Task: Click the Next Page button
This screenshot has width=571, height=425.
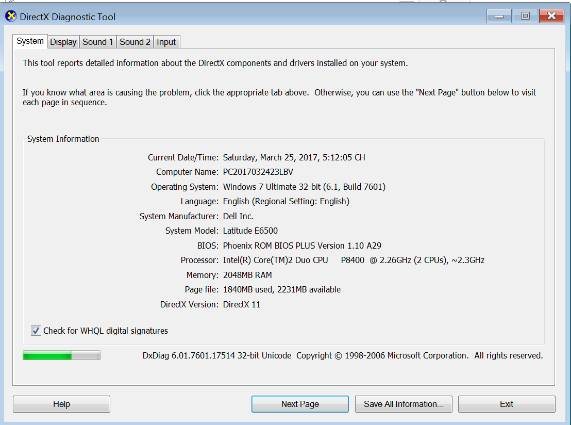Action: (x=300, y=404)
